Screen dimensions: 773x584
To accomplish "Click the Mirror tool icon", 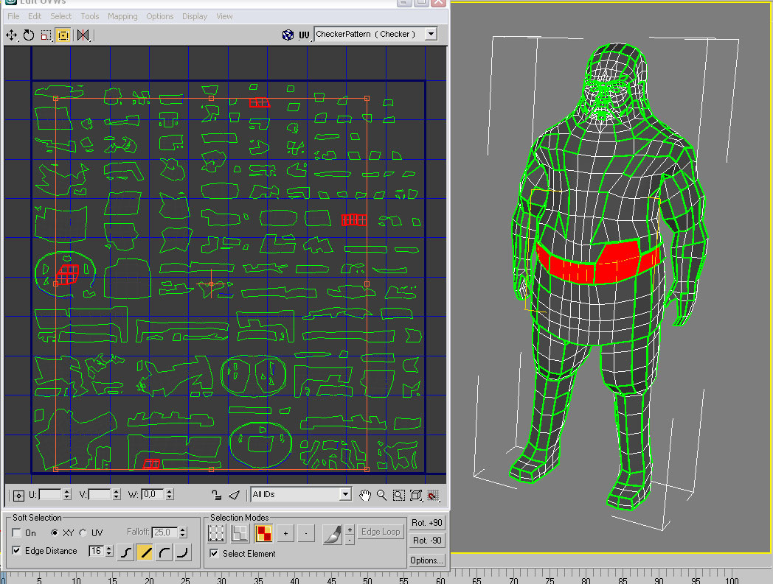I will pyautogui.click(x=83, y=35).
